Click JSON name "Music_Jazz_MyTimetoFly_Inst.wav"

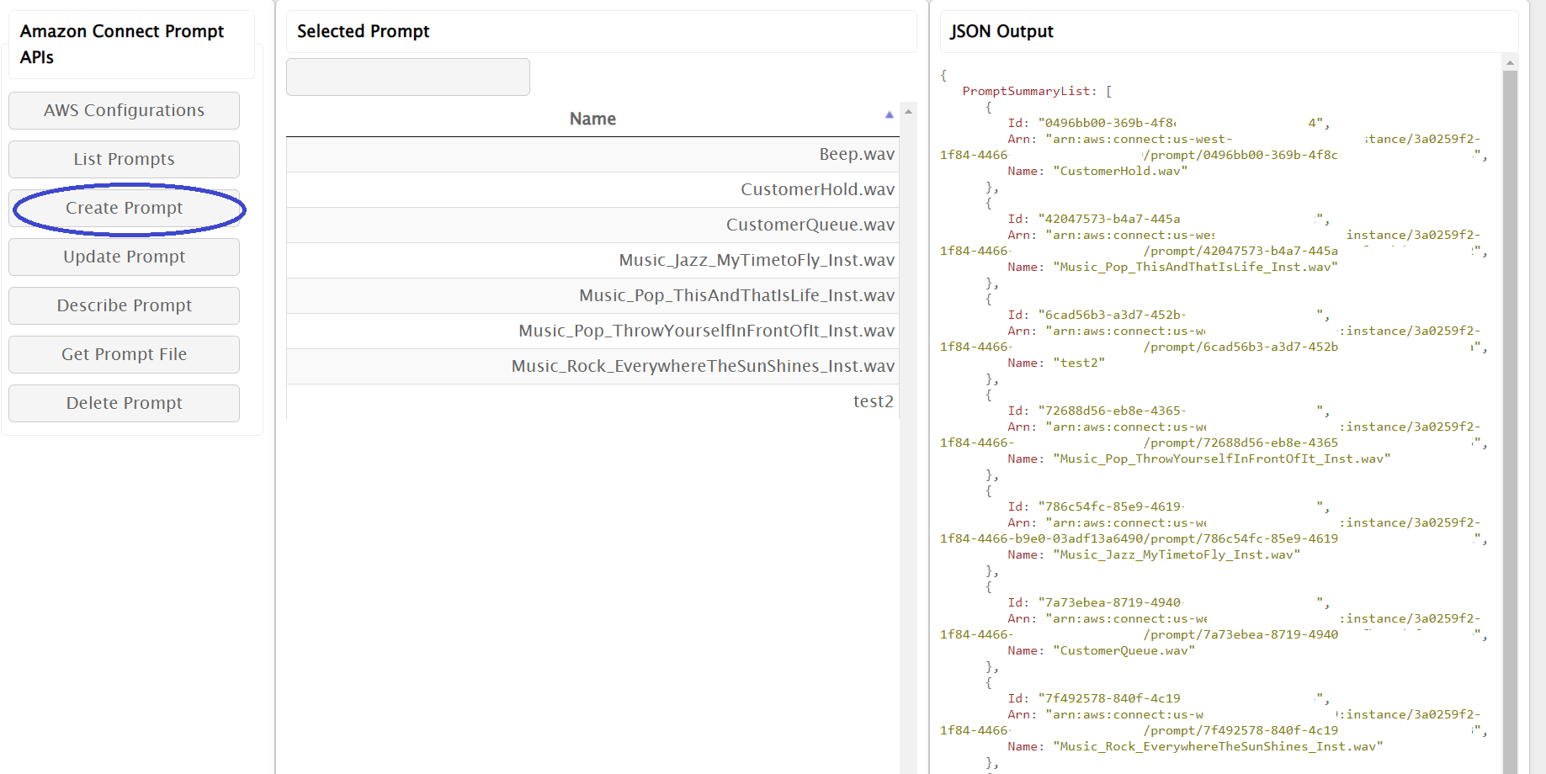pos(1177,554)
